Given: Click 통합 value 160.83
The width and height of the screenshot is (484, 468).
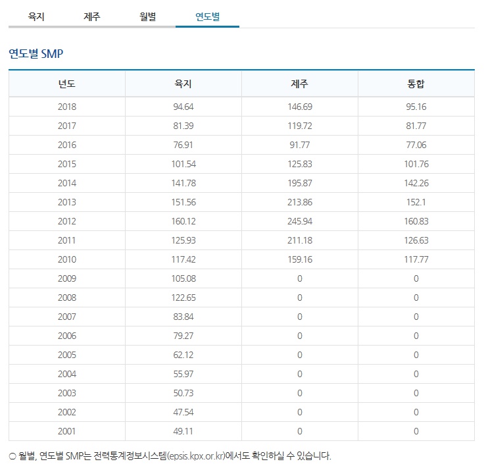Looking at the screenshot, I should 416,221.
